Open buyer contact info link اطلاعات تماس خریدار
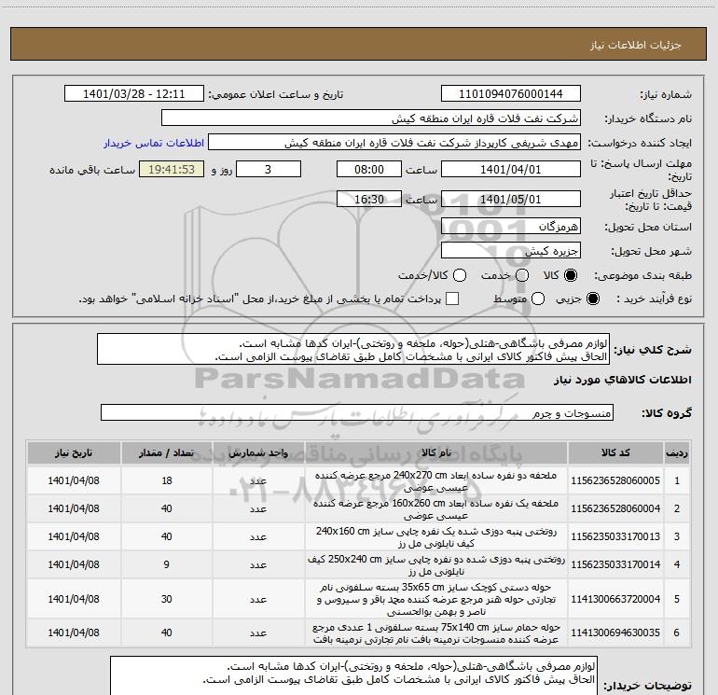 pos(154,143)
